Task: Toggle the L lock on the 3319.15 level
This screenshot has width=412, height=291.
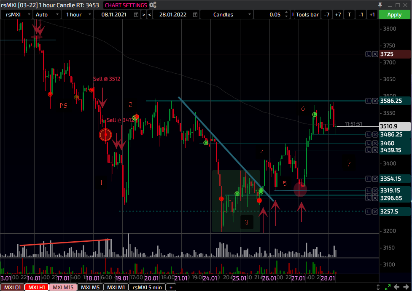Action: (x=369, y=190)
